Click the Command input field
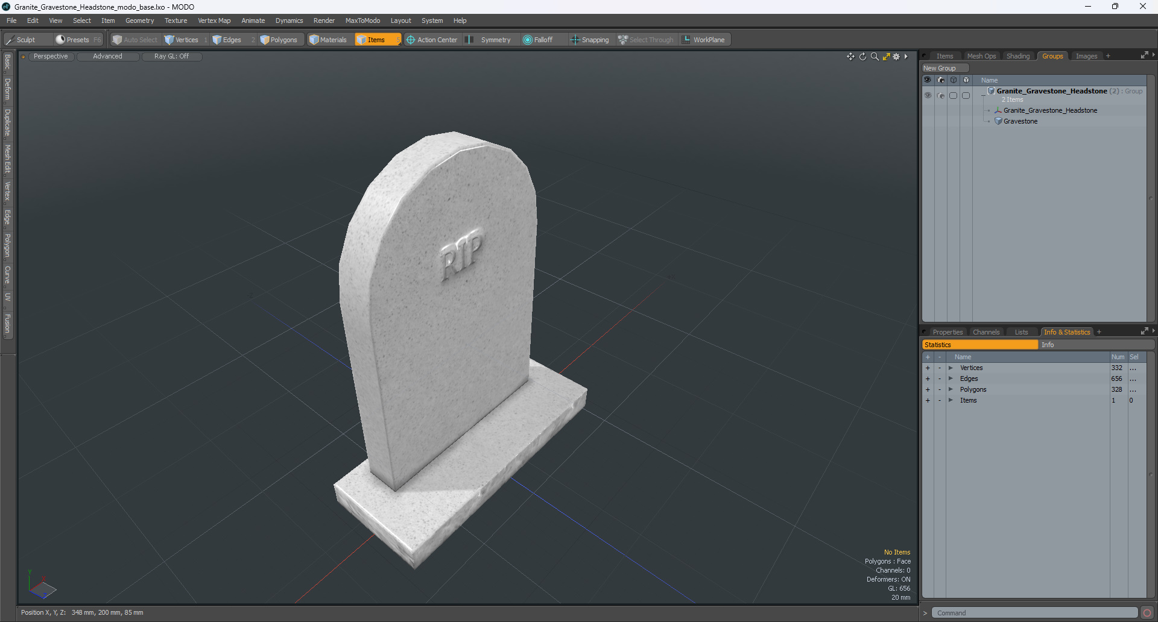The image size is (1158, 622). 1034,613
